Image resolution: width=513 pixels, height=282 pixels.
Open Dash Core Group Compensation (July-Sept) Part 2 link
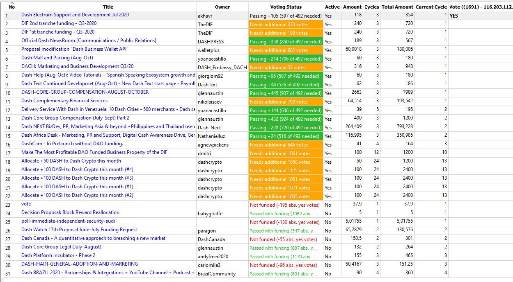point(75,118)
